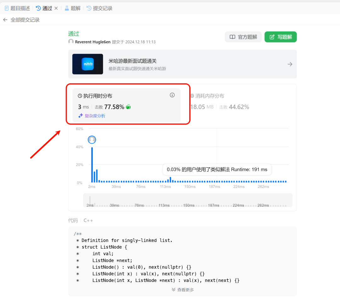This screenshot has width=340, height=303.
Task: Open the 提交记录 tab
Action: pos(99,8)
